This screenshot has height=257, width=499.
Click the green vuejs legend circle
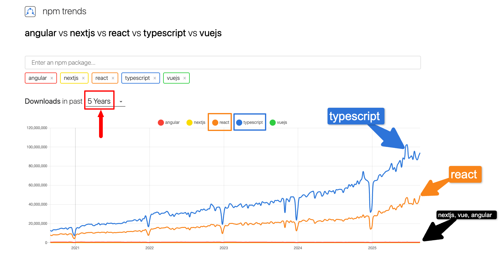pos(273,123)
